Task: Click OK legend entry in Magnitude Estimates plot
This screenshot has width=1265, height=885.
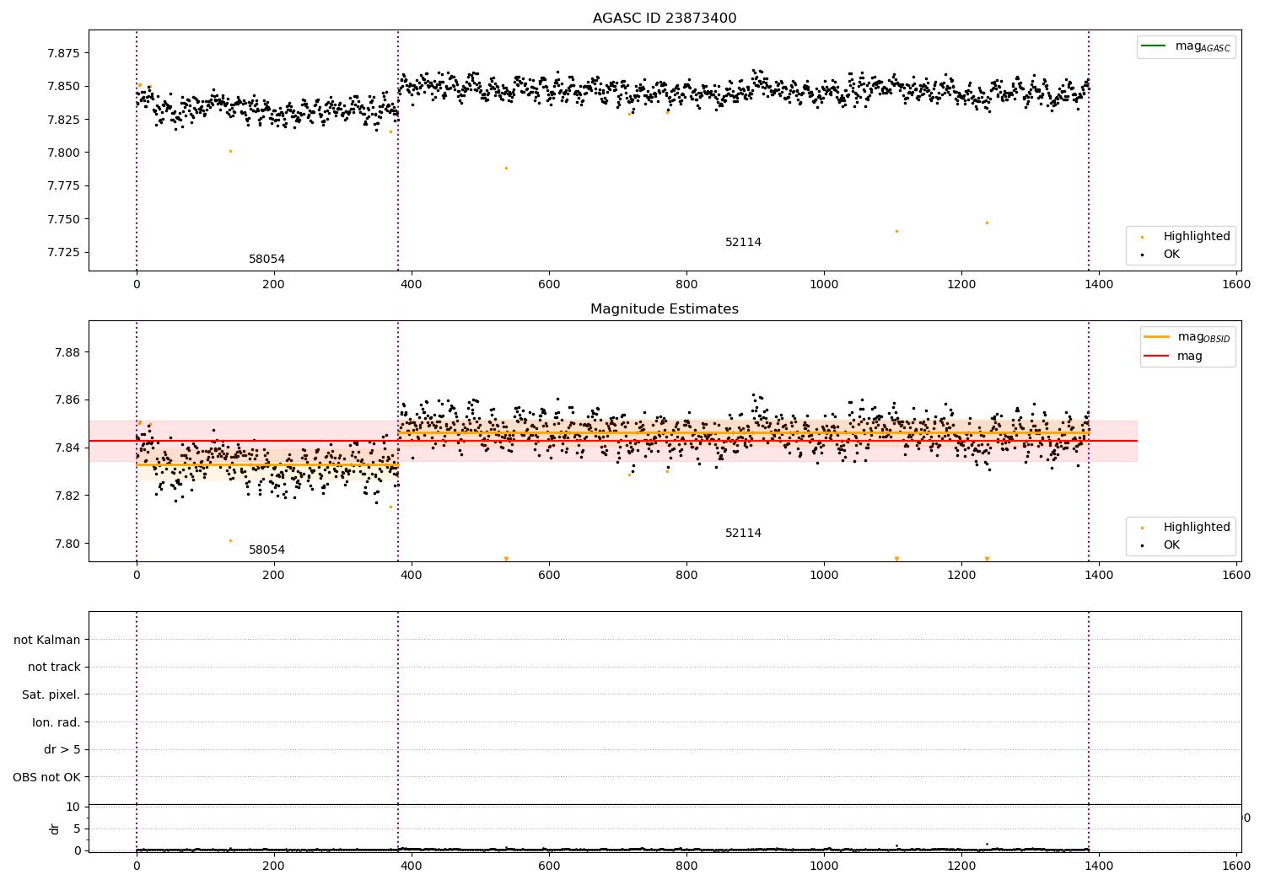Action: click(1171, 545)
